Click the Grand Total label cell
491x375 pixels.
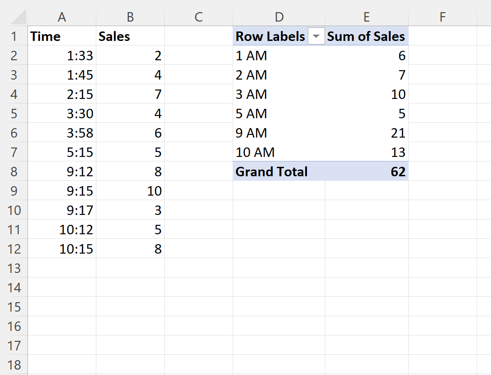point(271,171)
